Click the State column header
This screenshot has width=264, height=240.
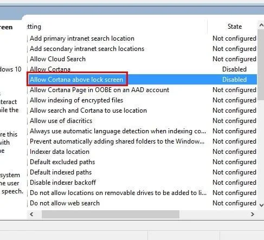tap(235, 27)
